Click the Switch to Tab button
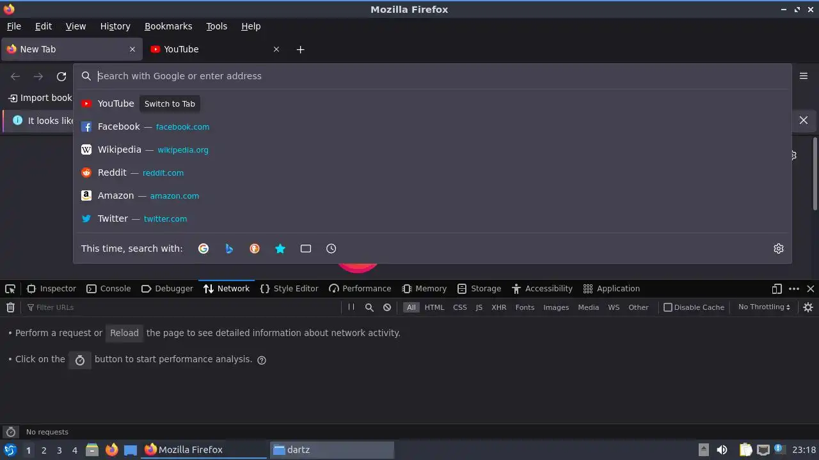The width and height of the screenshot is (819, 460). click(x=170, y=103)
